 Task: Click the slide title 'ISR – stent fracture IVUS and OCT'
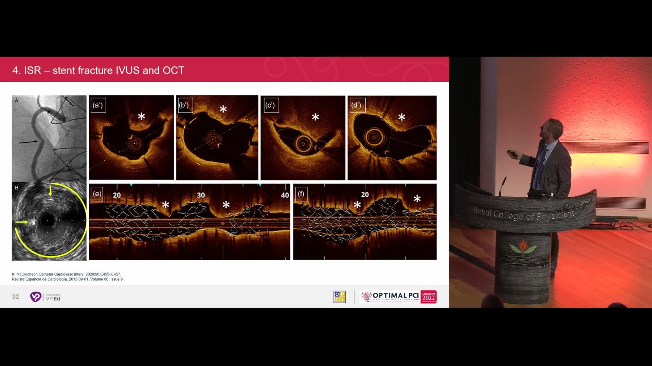(98, 70)
